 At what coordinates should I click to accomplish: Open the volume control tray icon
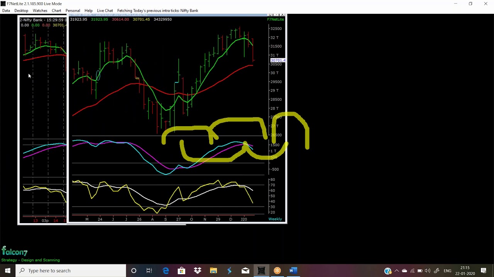428,271
